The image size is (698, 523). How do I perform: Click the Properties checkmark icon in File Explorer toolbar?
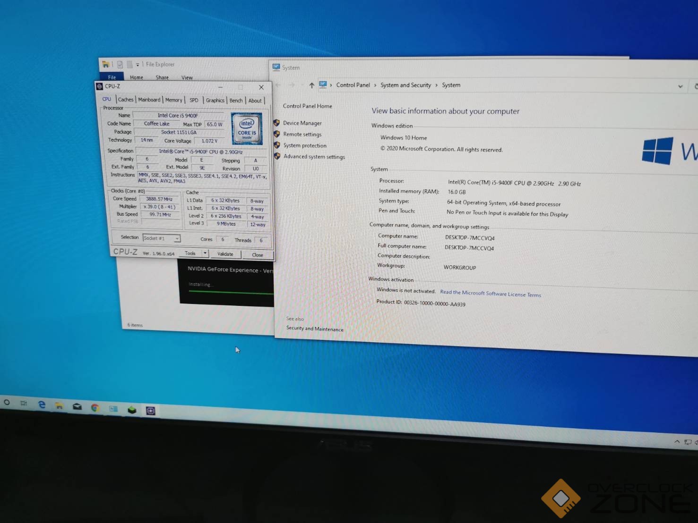point(120,64)
